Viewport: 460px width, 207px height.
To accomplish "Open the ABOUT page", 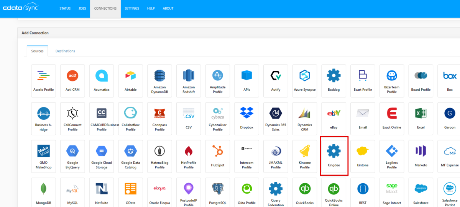I will (168, 8).
